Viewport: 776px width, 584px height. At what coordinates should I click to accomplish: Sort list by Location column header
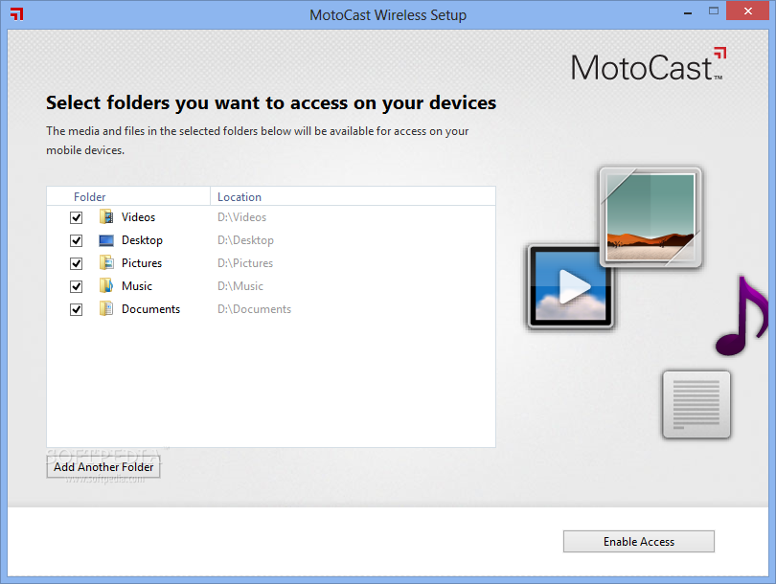coord(353,197)
